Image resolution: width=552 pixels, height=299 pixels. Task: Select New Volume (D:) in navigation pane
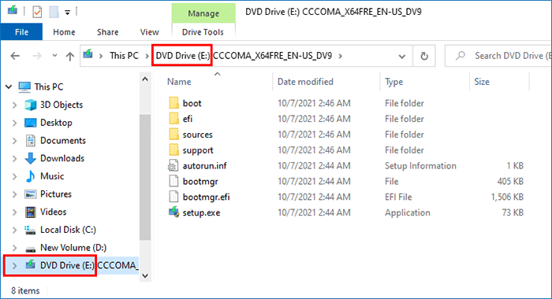click(73, 248)
